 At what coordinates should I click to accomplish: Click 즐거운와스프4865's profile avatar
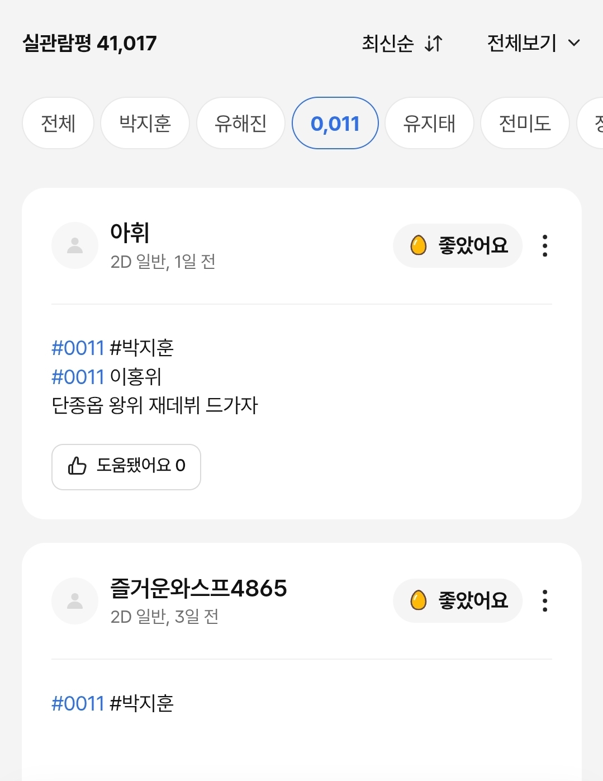coord(75,601)
